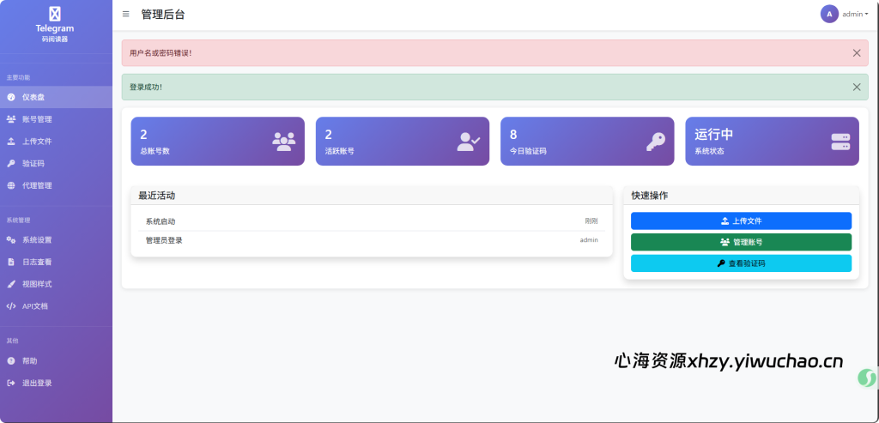
Task: Open 视图样式 sidebar entry
Action: click(37, 284)
